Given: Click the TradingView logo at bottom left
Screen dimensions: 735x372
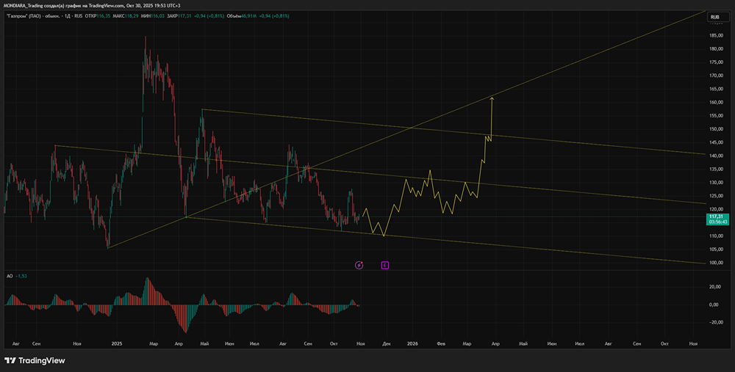Looking at the screenshot, I should coord(35,360).
